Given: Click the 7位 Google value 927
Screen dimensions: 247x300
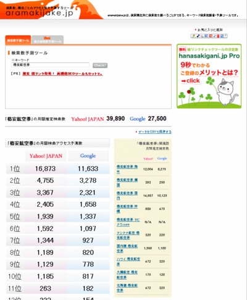Looking at the screenshot, I should tap(88, 240).
